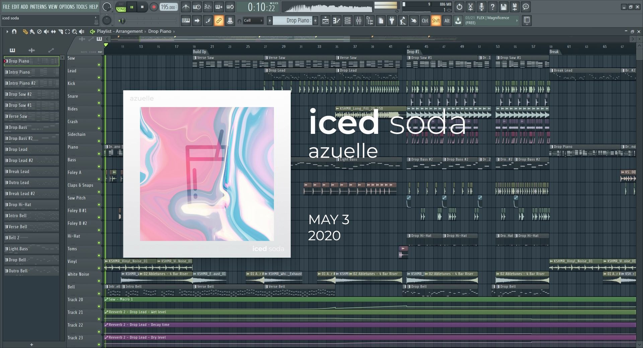Mute the Kick track switch

click(99, 90)
